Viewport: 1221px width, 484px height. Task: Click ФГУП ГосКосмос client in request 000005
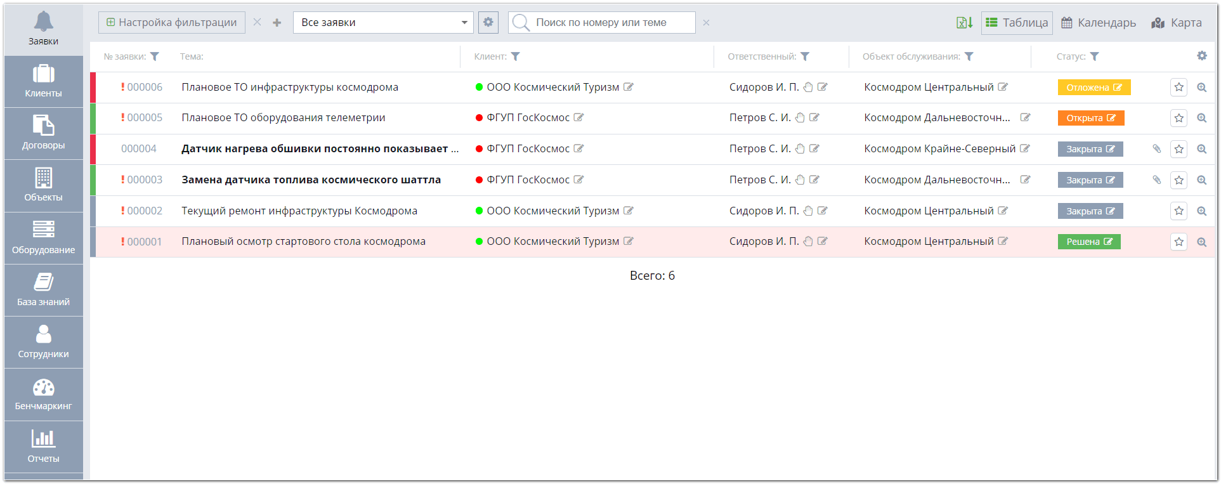coord(528,117)
